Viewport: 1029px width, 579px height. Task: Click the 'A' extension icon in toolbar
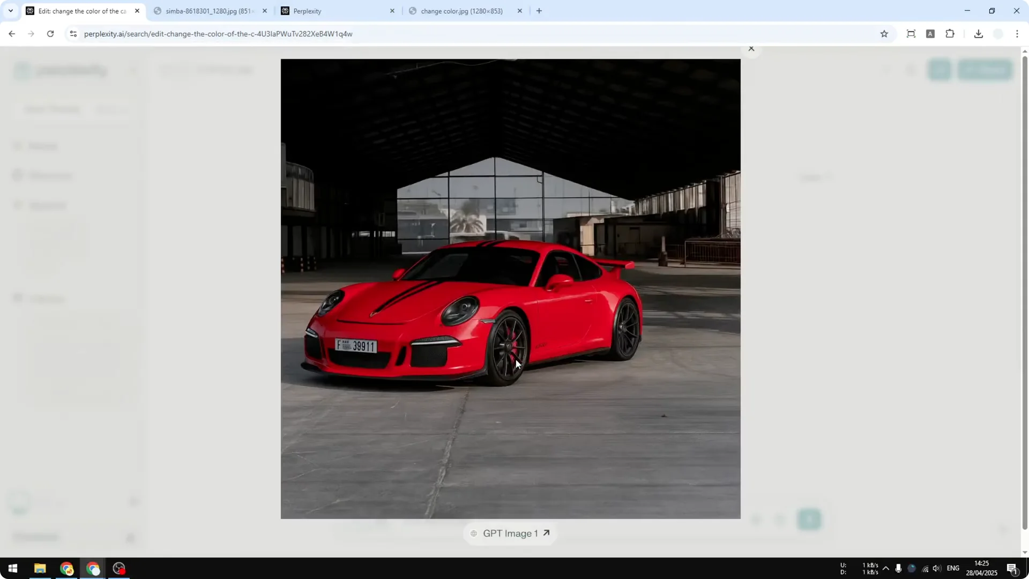point(931,34)
